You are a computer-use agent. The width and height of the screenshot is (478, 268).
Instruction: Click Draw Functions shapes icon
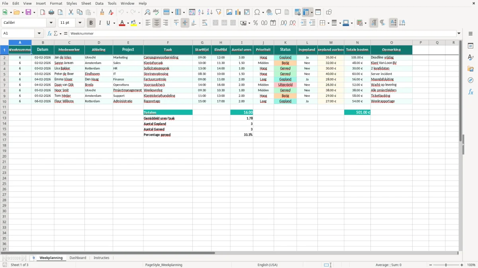[329, 12]
